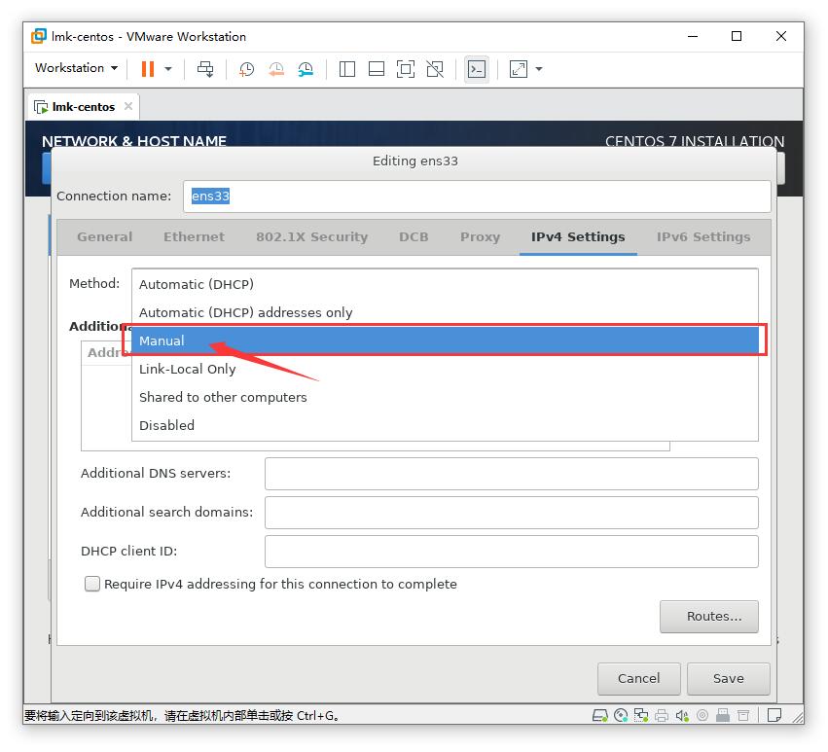Select Manual from the Method list
Screen dimensions: 828x752
445,340
